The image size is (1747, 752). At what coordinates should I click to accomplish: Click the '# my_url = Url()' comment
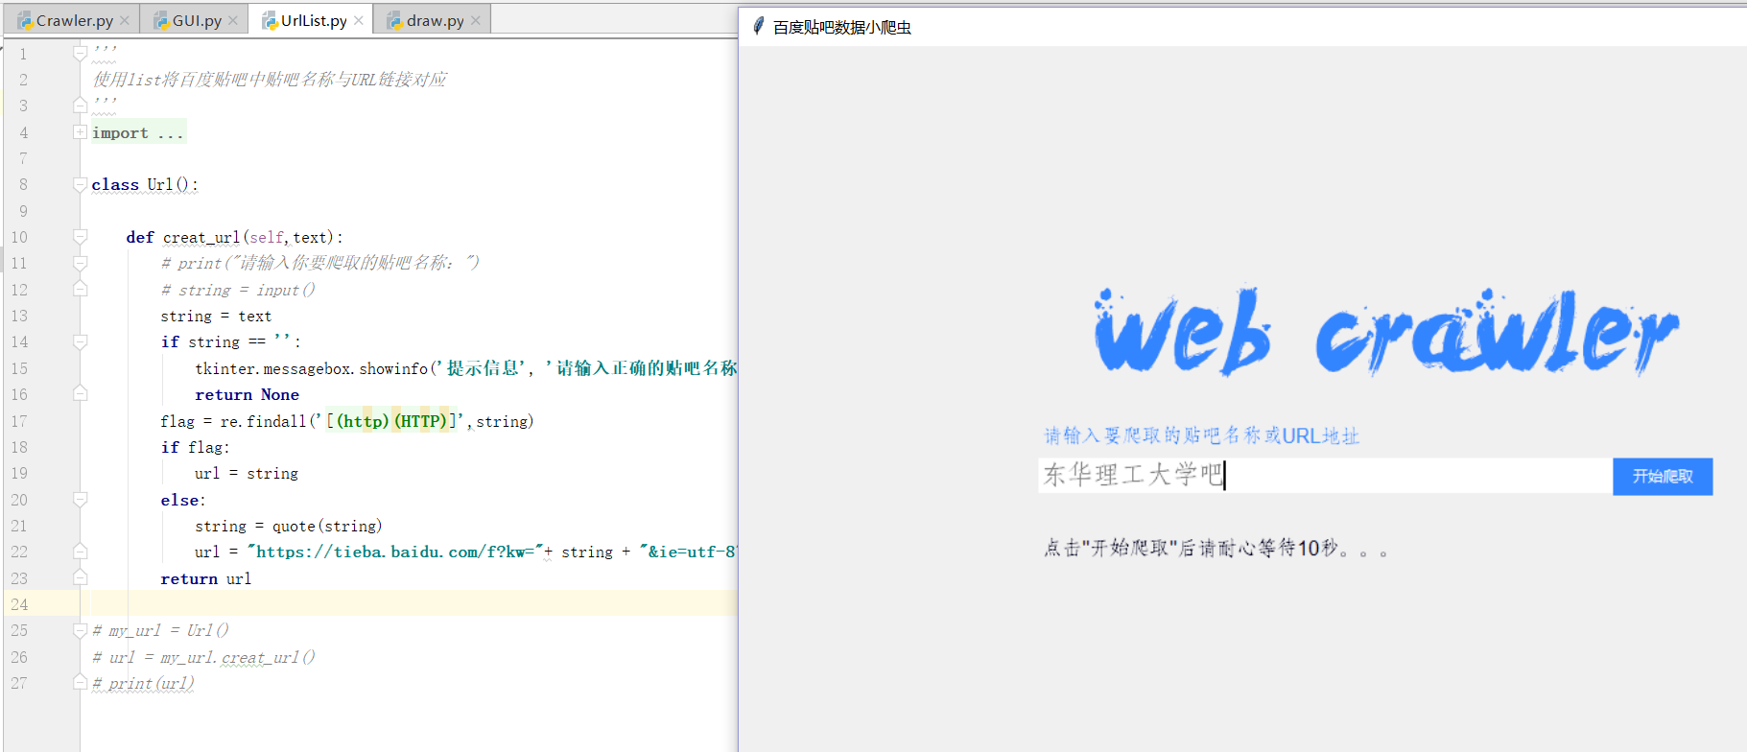160,630
